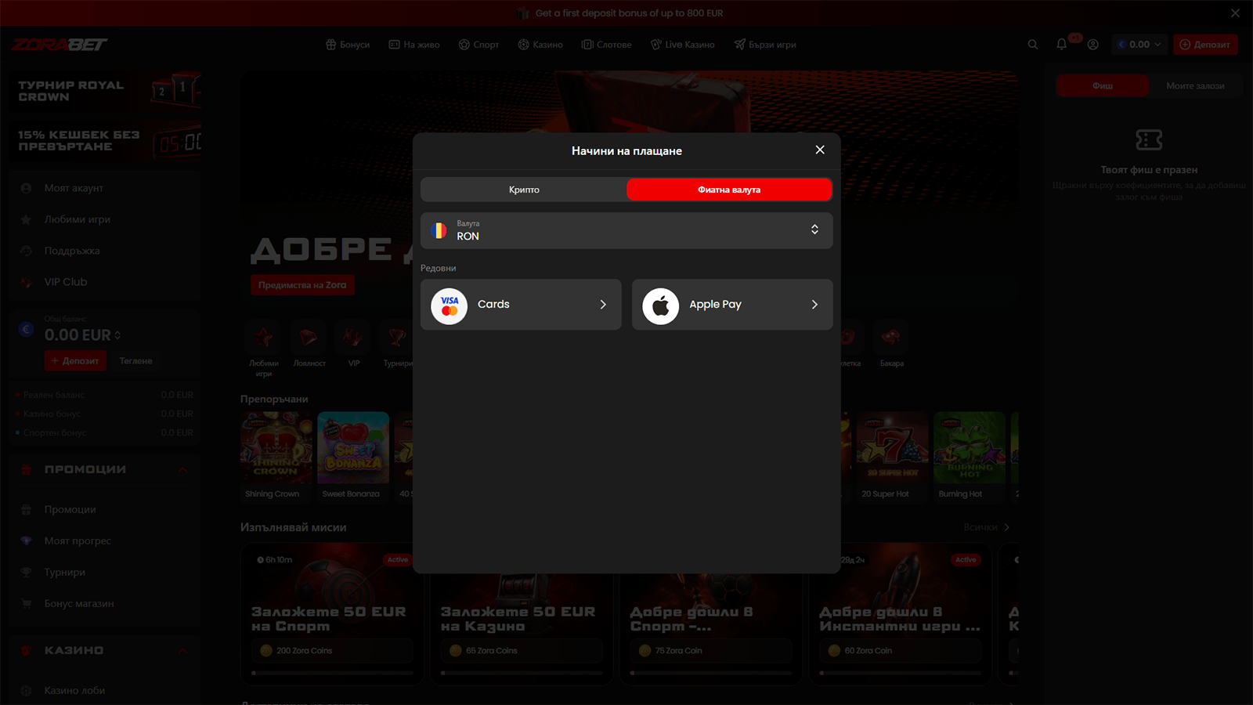Viewport: 1253px width, 705px height.
Task: Expand the 0.00 balance dropdown in header
Action: tap(1139, 45)
